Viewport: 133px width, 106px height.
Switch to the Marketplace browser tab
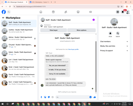[x=41, y=2]
